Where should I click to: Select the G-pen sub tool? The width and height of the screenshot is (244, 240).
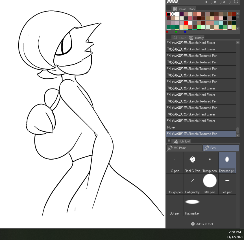175,163
